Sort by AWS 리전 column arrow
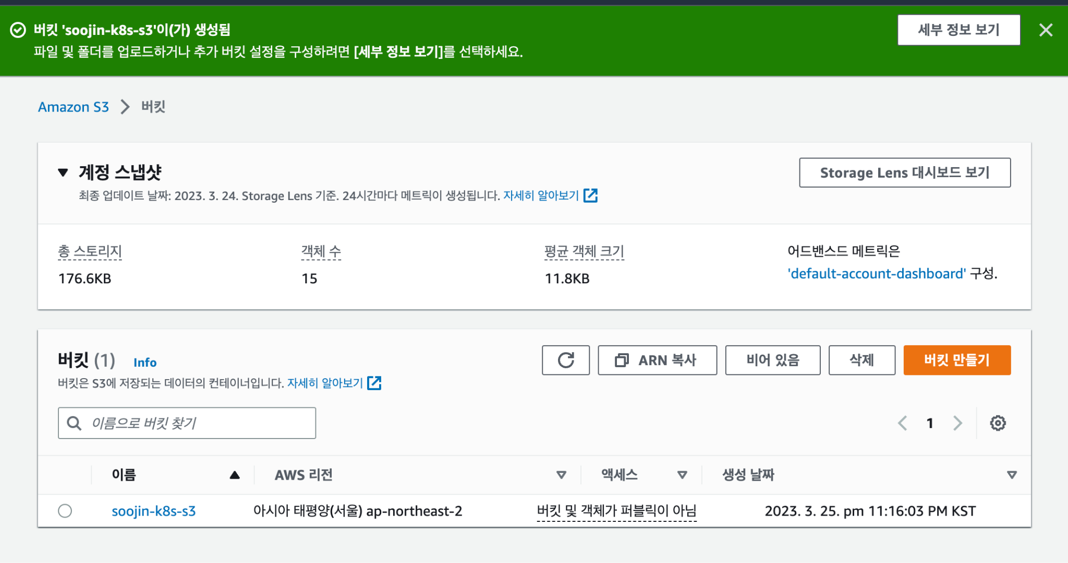The width and height of the screenshot is (1068, 563). [x=561, y=475]
